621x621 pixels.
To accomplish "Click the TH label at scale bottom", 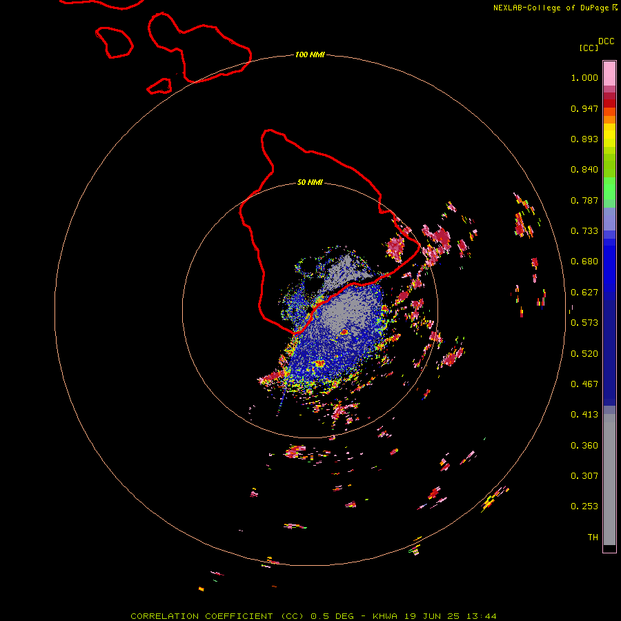I will pos(593,538).
